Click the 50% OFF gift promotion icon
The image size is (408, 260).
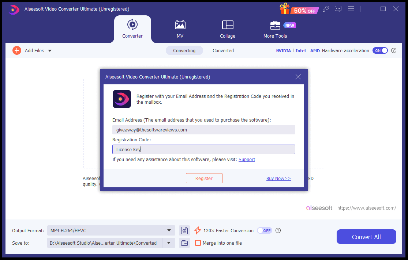coord(299,9)
